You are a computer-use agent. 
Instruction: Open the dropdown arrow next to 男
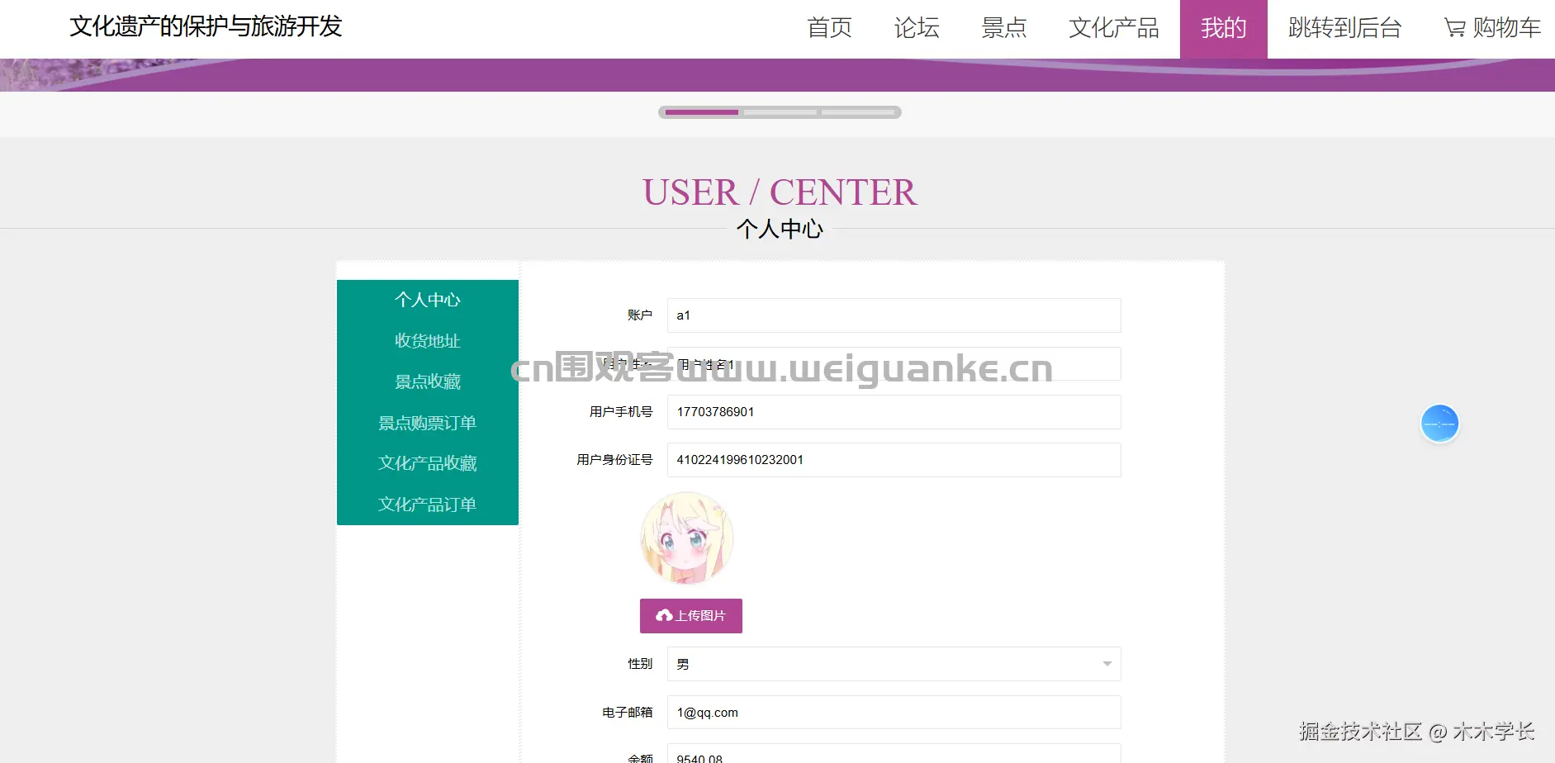[1107, 663]
